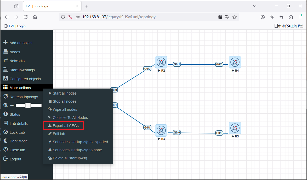Screen dimensions: 307x180
Task: Click the browser reload icon
Action: [x=26, y=17]
